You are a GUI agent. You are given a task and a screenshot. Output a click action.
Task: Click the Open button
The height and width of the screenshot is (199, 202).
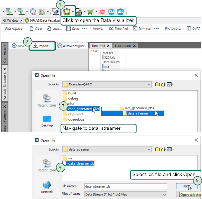[187, 186]
